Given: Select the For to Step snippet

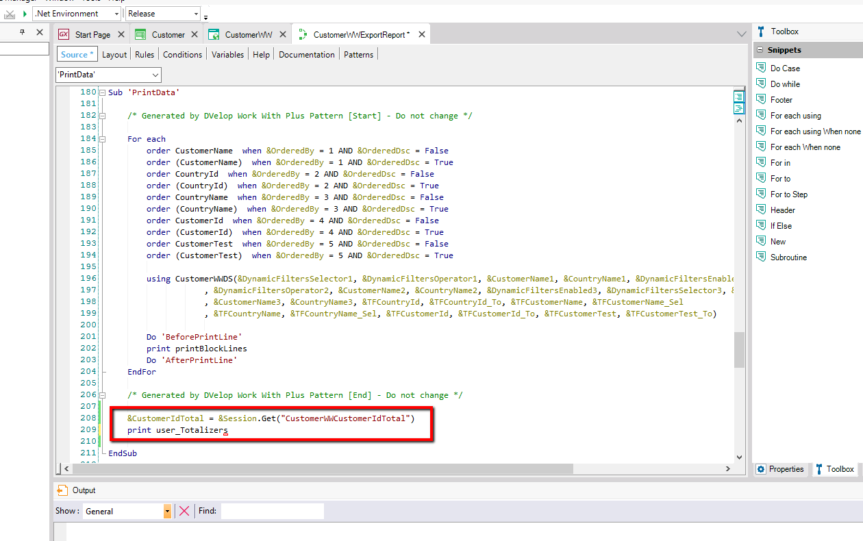Looking at the screenshot, I should [789, 194].
